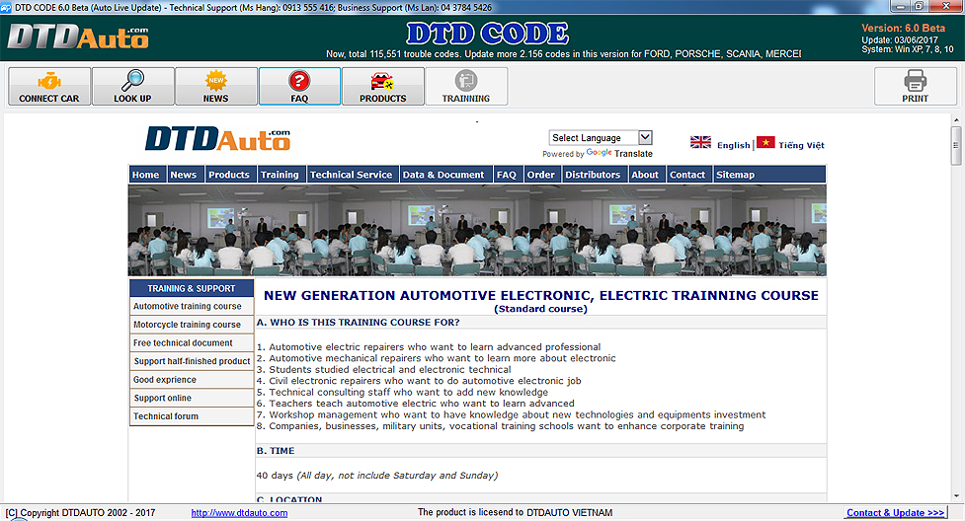This screenshot has height=521, width=965.
Task: Open Automotive training course sidebar link
Action: click(x=192, y=306)
